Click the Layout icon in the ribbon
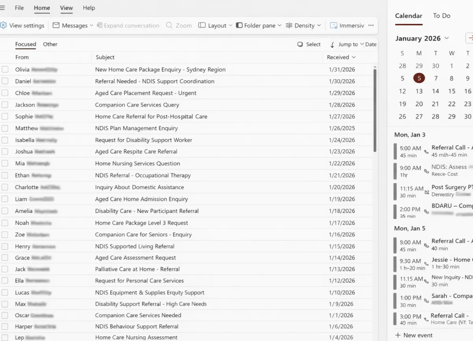The height and width of the screenshot is (341, 473). pyautogui.click(x=201, y=25)
